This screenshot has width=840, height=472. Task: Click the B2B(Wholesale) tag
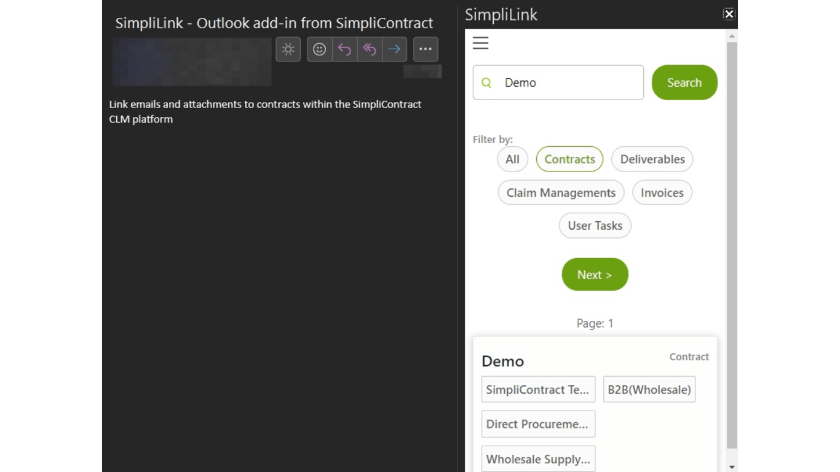pyautogui.click(x=649, y=390)
